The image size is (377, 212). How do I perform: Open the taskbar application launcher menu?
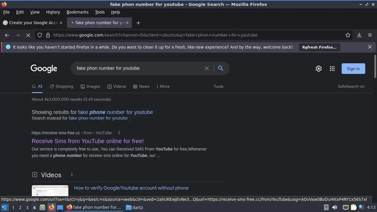click(5, 207)
